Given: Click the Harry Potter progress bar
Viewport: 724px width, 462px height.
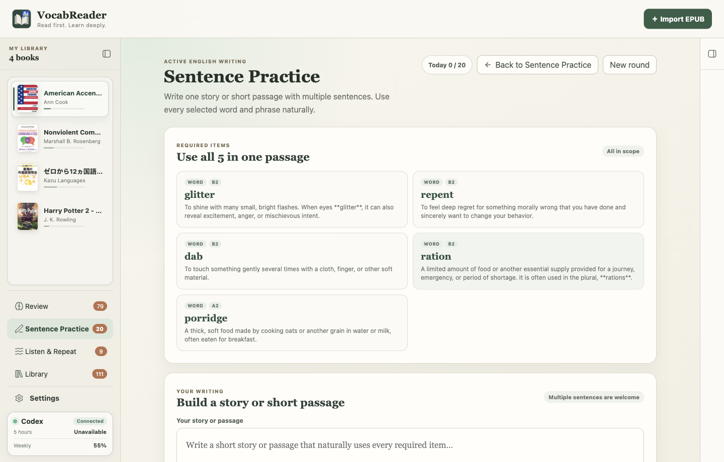Looking at the screenshot, I should coord(64,226).
